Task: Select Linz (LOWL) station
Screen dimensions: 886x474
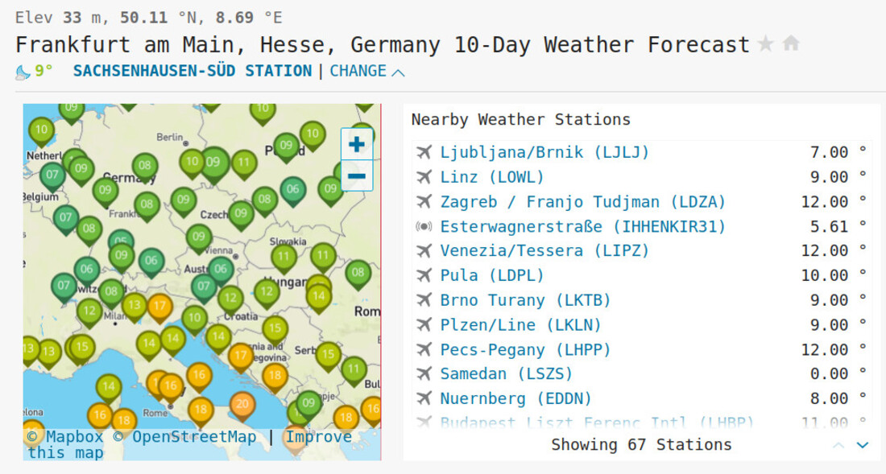Action: point(492,177)
